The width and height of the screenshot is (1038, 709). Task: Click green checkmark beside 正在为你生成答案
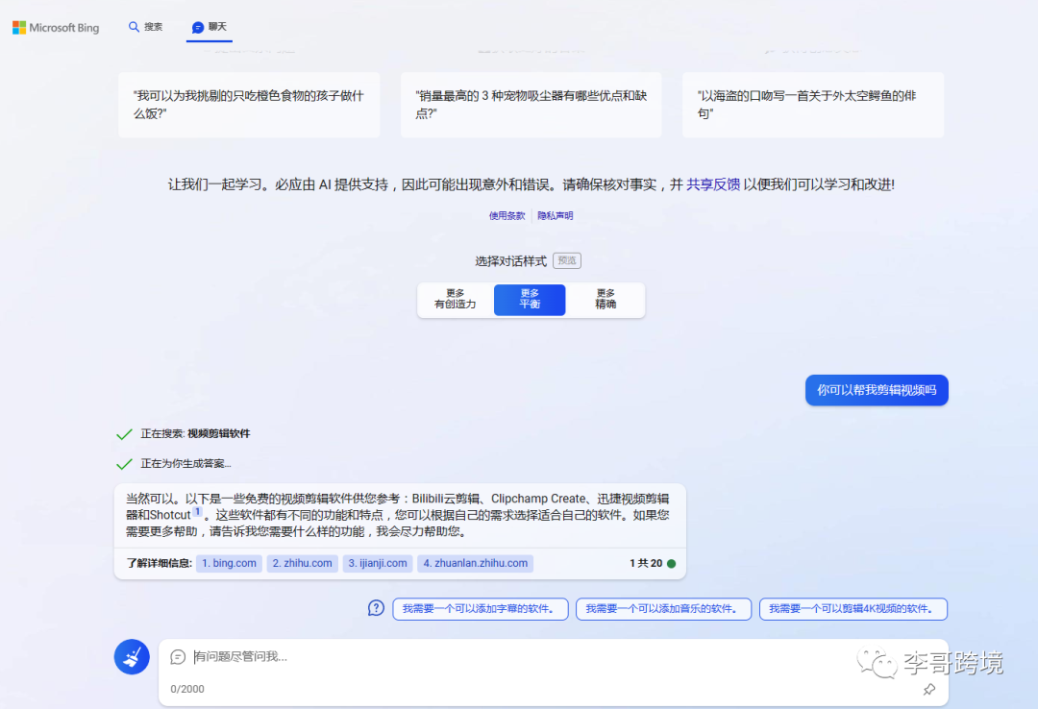(x=124, y=464)
